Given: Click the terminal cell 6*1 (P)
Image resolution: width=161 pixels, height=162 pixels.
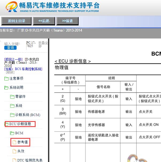Looking at the screenshot, I should click(63, 137).
